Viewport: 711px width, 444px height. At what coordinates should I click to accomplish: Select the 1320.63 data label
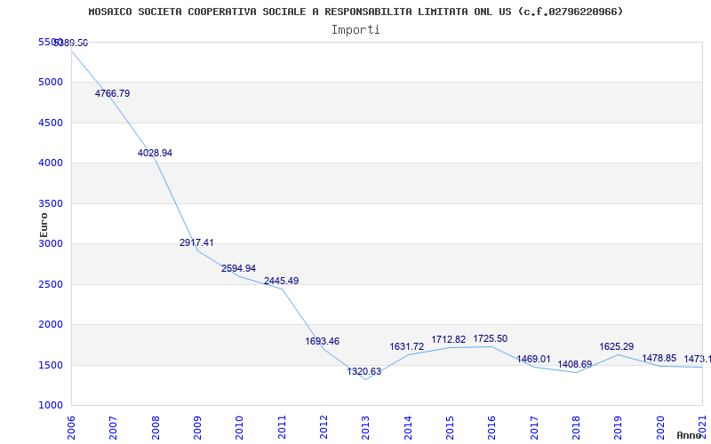pos(364,371)
